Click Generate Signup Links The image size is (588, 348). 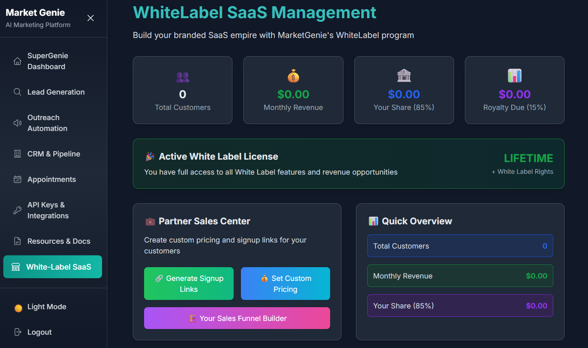[x=188, y=283]
